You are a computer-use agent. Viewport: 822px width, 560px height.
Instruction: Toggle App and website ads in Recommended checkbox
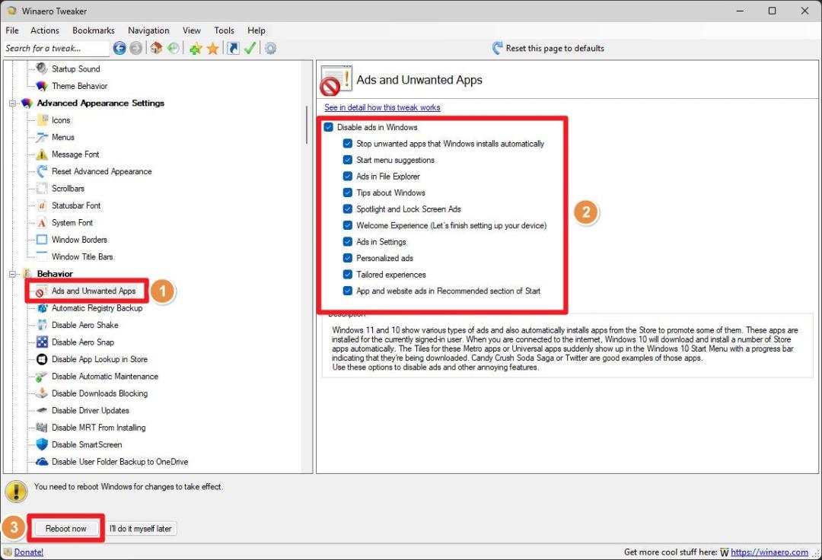[348, 291]
